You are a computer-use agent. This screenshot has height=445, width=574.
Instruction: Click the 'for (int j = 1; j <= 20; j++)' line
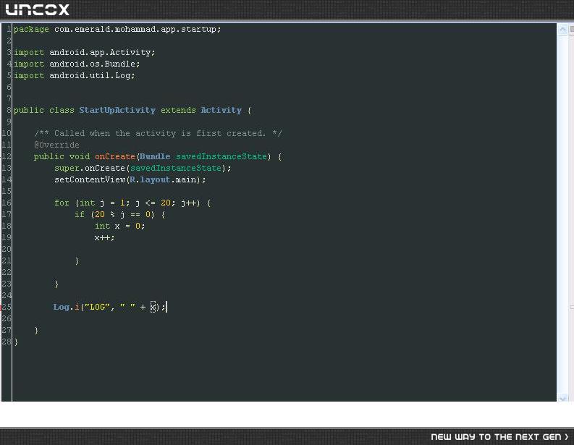pyautogui.click(x=132, y=203)
